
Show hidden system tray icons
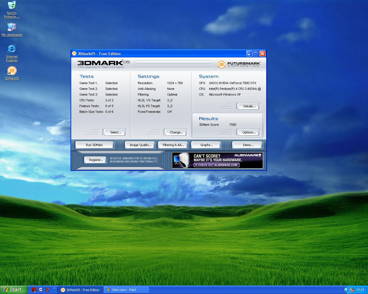pyautogui.click(x=346, y=290)
